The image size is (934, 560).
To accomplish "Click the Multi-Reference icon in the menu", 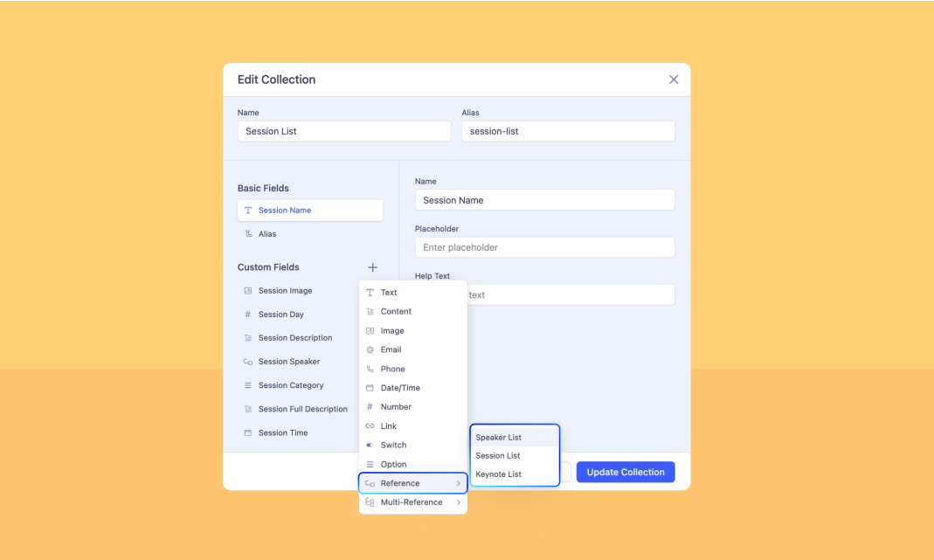I will click(370, 502).
